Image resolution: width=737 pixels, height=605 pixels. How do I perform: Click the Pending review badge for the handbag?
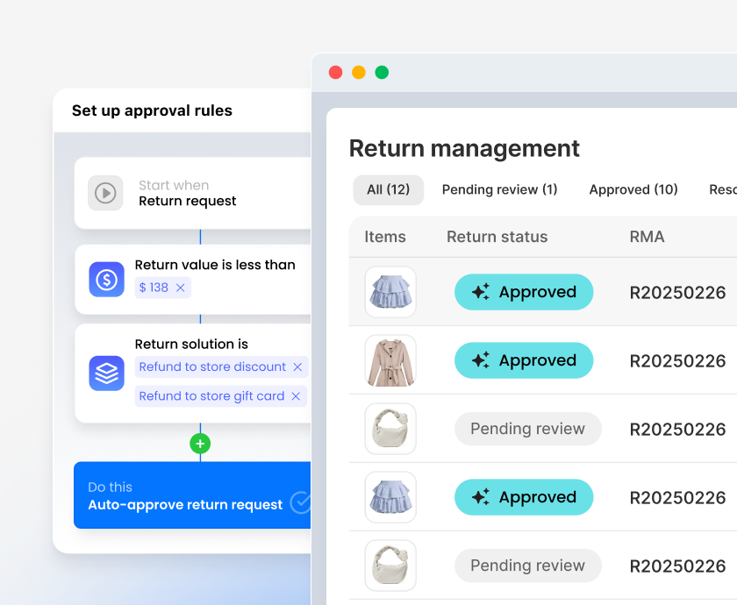(527, 429)
